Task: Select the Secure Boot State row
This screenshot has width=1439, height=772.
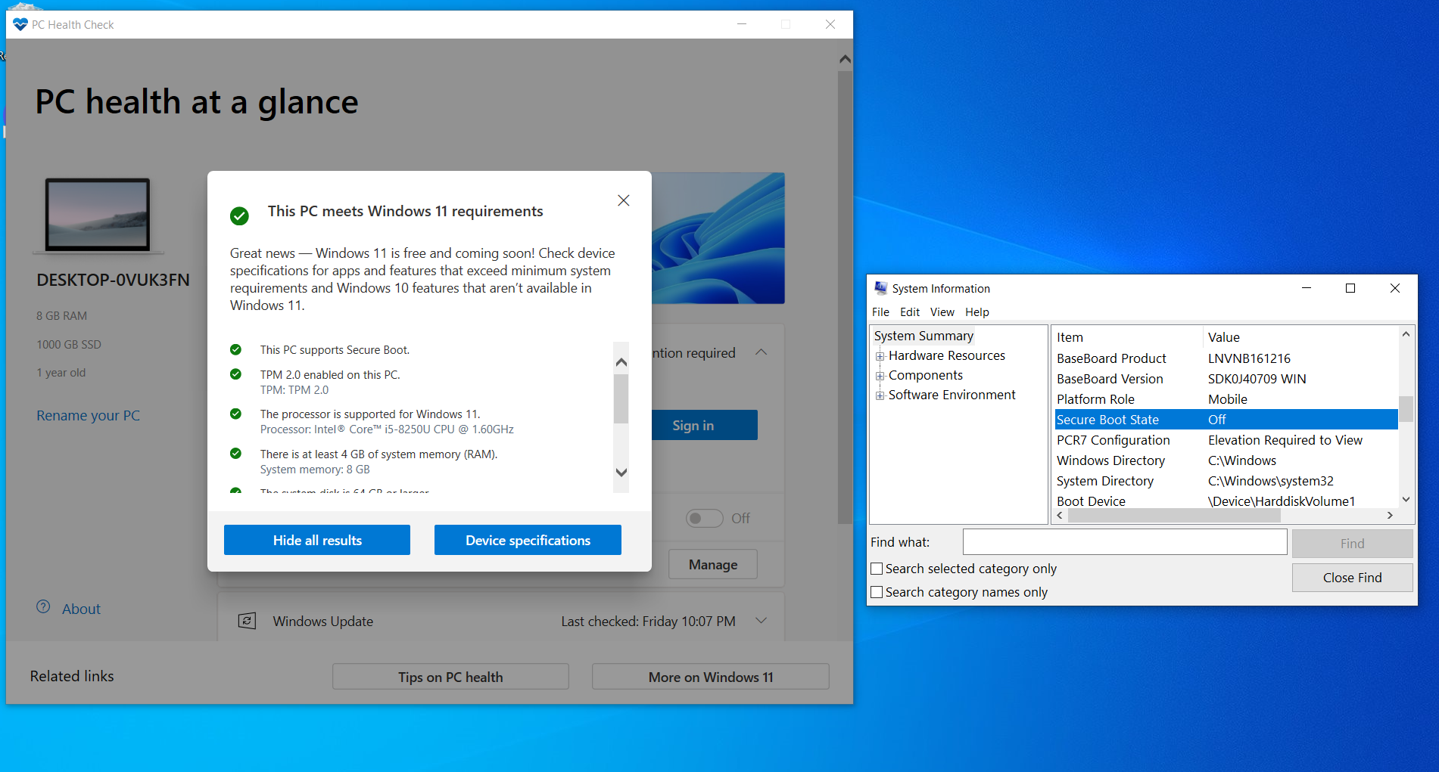Action: point(1226,420)
